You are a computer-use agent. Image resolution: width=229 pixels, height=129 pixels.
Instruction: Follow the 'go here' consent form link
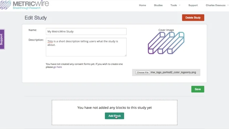pos(58,67)
